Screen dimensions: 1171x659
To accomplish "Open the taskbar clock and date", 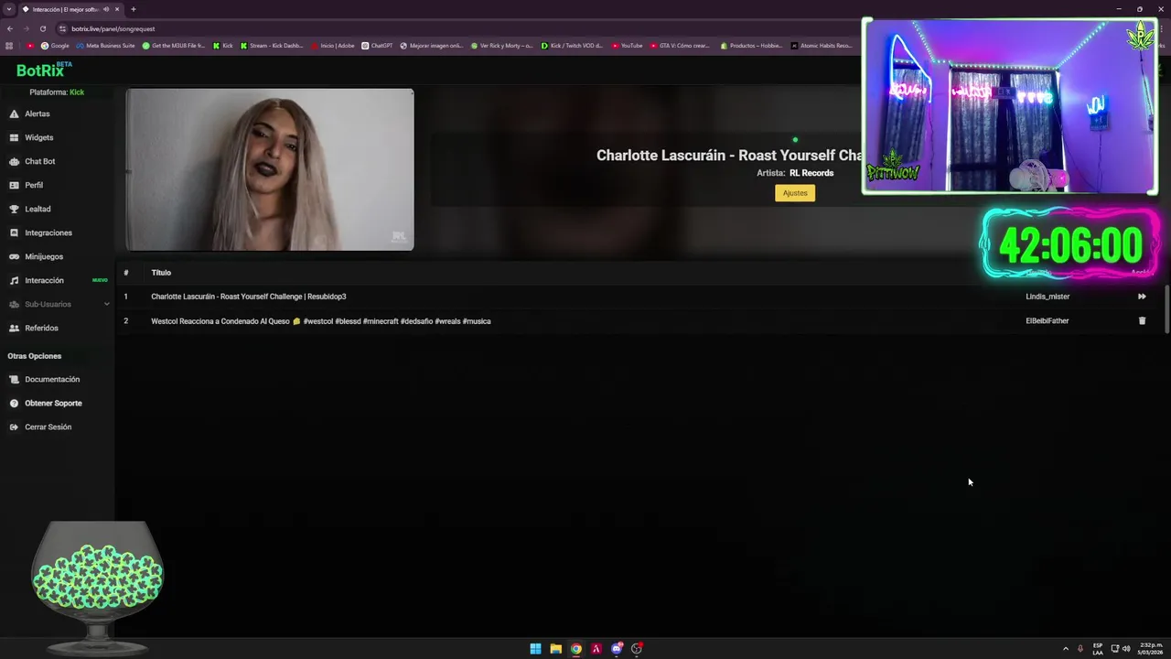I will point(1151,649).
